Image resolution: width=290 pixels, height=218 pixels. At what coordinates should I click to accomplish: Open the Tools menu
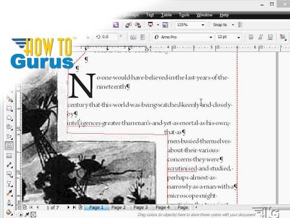coord(184,15)
